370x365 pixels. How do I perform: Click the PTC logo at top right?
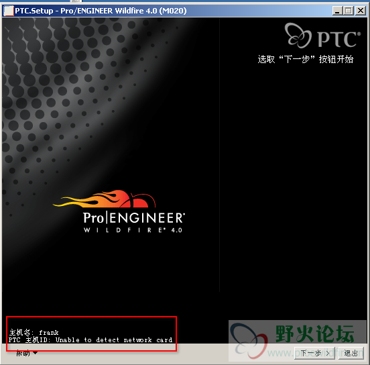[x=322, y=36]
